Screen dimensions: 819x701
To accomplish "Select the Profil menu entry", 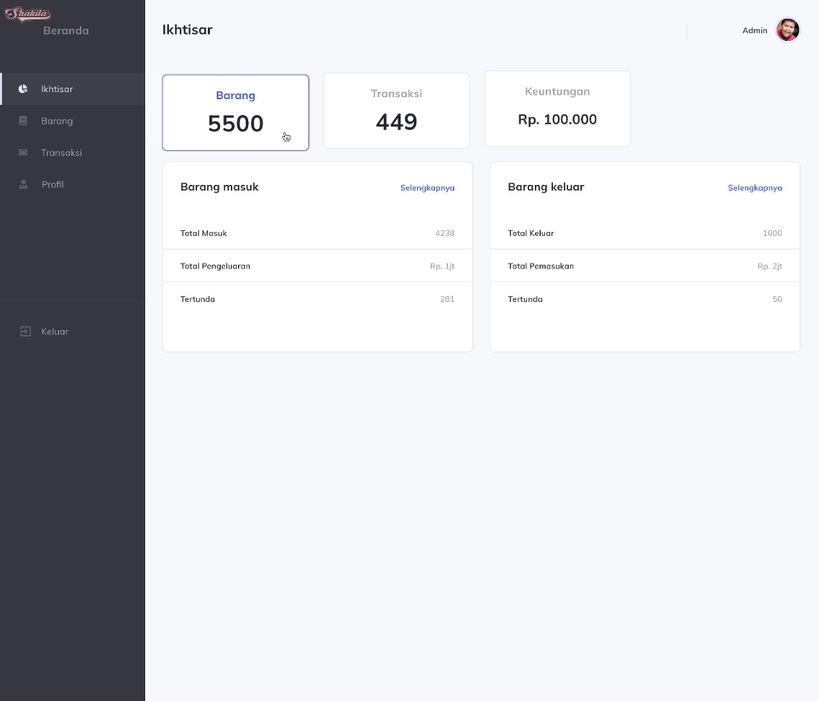I will point(52,184).
